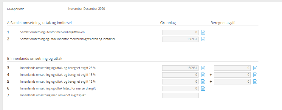
Task: Click 12 % Grunnlag input field
Action: pyautogui.click(x=180, y=82)
